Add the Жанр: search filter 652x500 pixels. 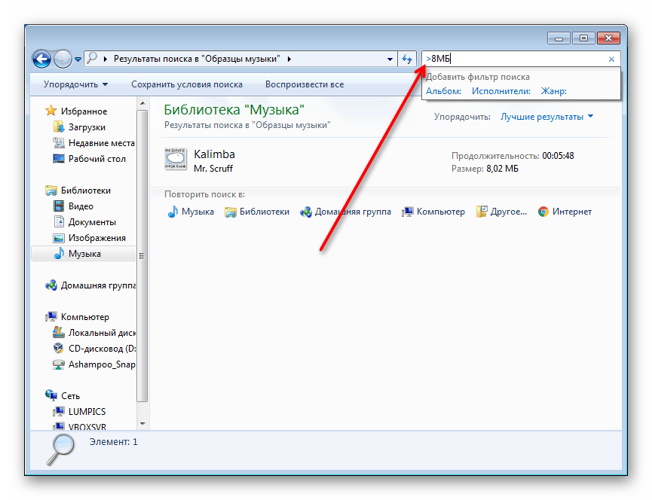coord(553,91)
